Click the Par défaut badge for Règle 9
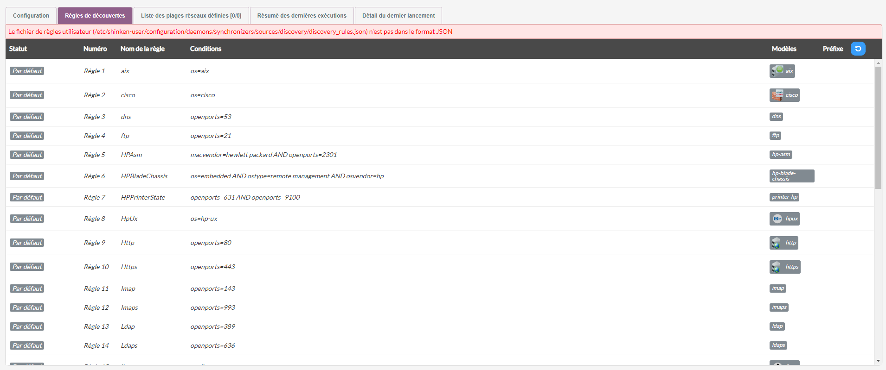886x370 pixels. (27, 243)
